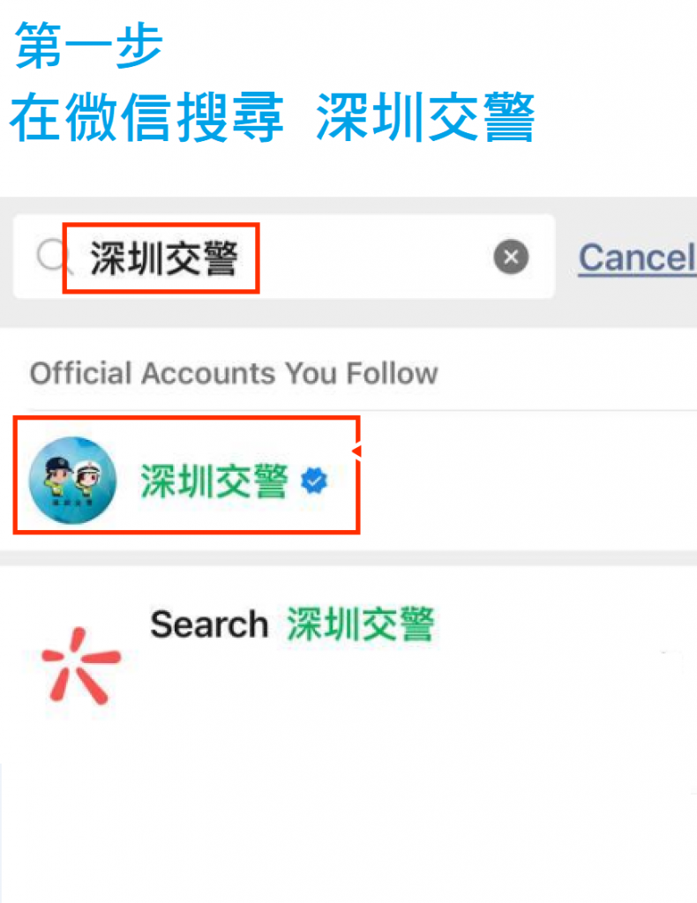This screenshot has width=697, height=903.
Task: Click blank area right of 深圳交警 result
Action: coord(527,481)
